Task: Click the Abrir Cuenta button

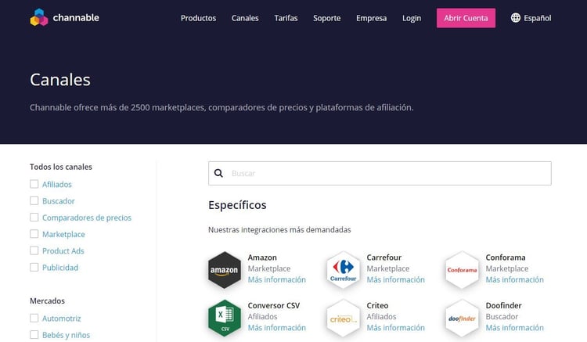Action: tap(466, 18)
